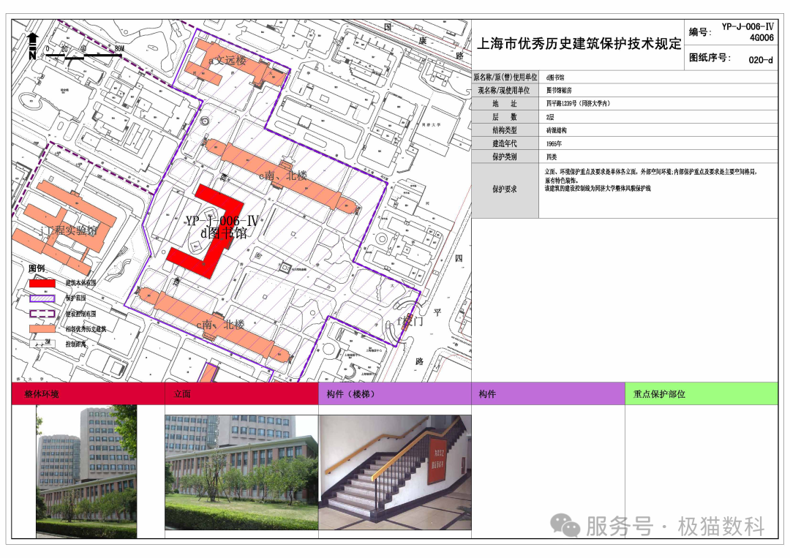Click the c南、北楼 label above the red library
The width and height of the screenshot is (790, 558).
click(282, 176)
